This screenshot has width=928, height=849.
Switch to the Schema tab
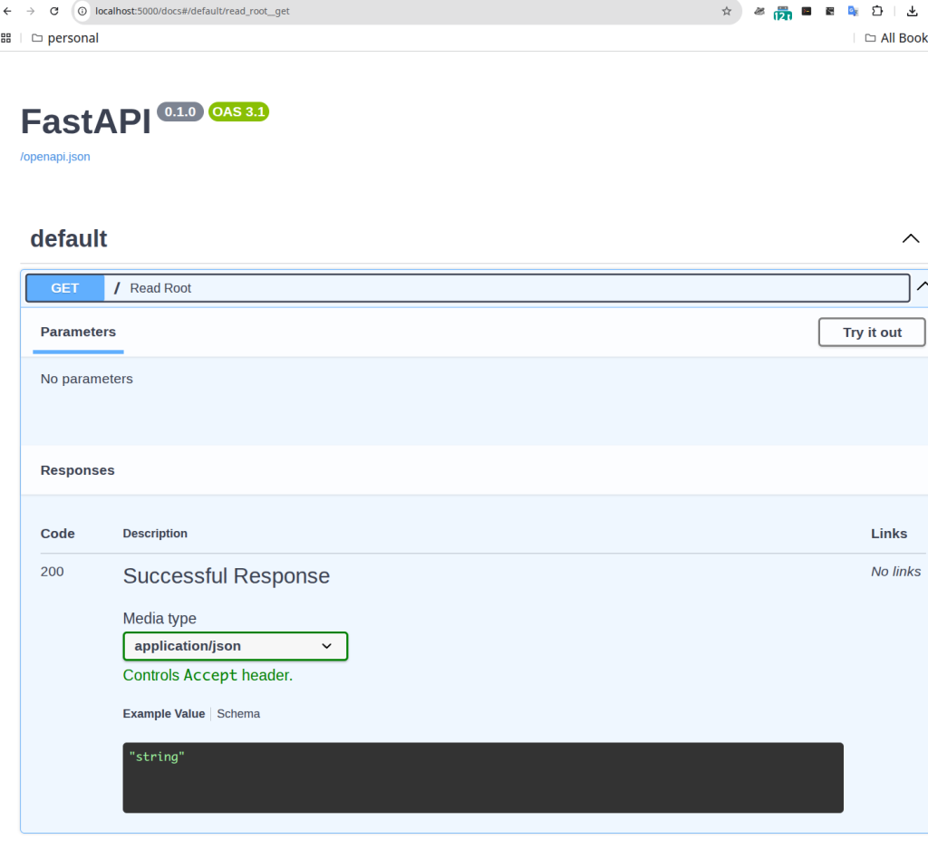238,714
